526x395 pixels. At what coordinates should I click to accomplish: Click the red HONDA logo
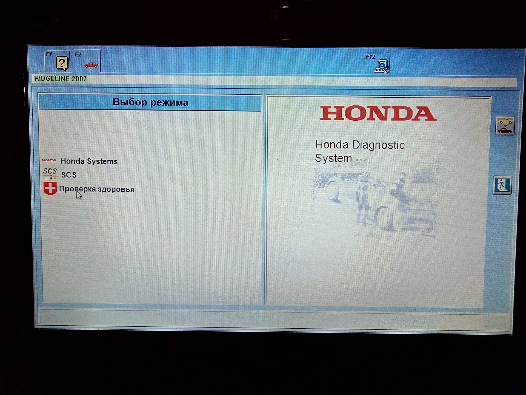pos(378,114)
